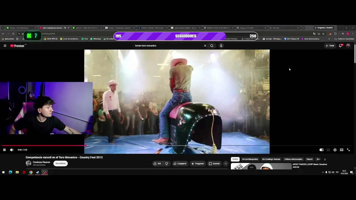Click the search magnifier button

[212, 46]
